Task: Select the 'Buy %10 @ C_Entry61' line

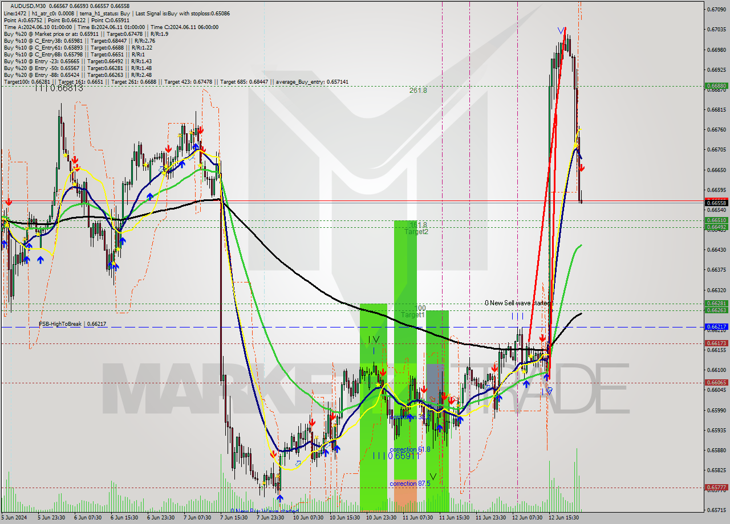Action: tap(78, 47)
